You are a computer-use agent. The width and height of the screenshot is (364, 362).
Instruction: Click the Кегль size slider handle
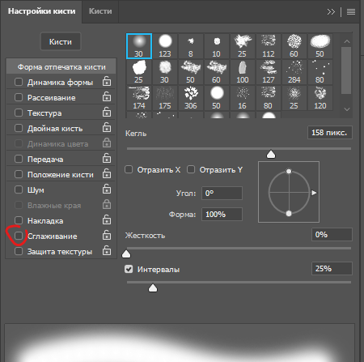[271, 155]
